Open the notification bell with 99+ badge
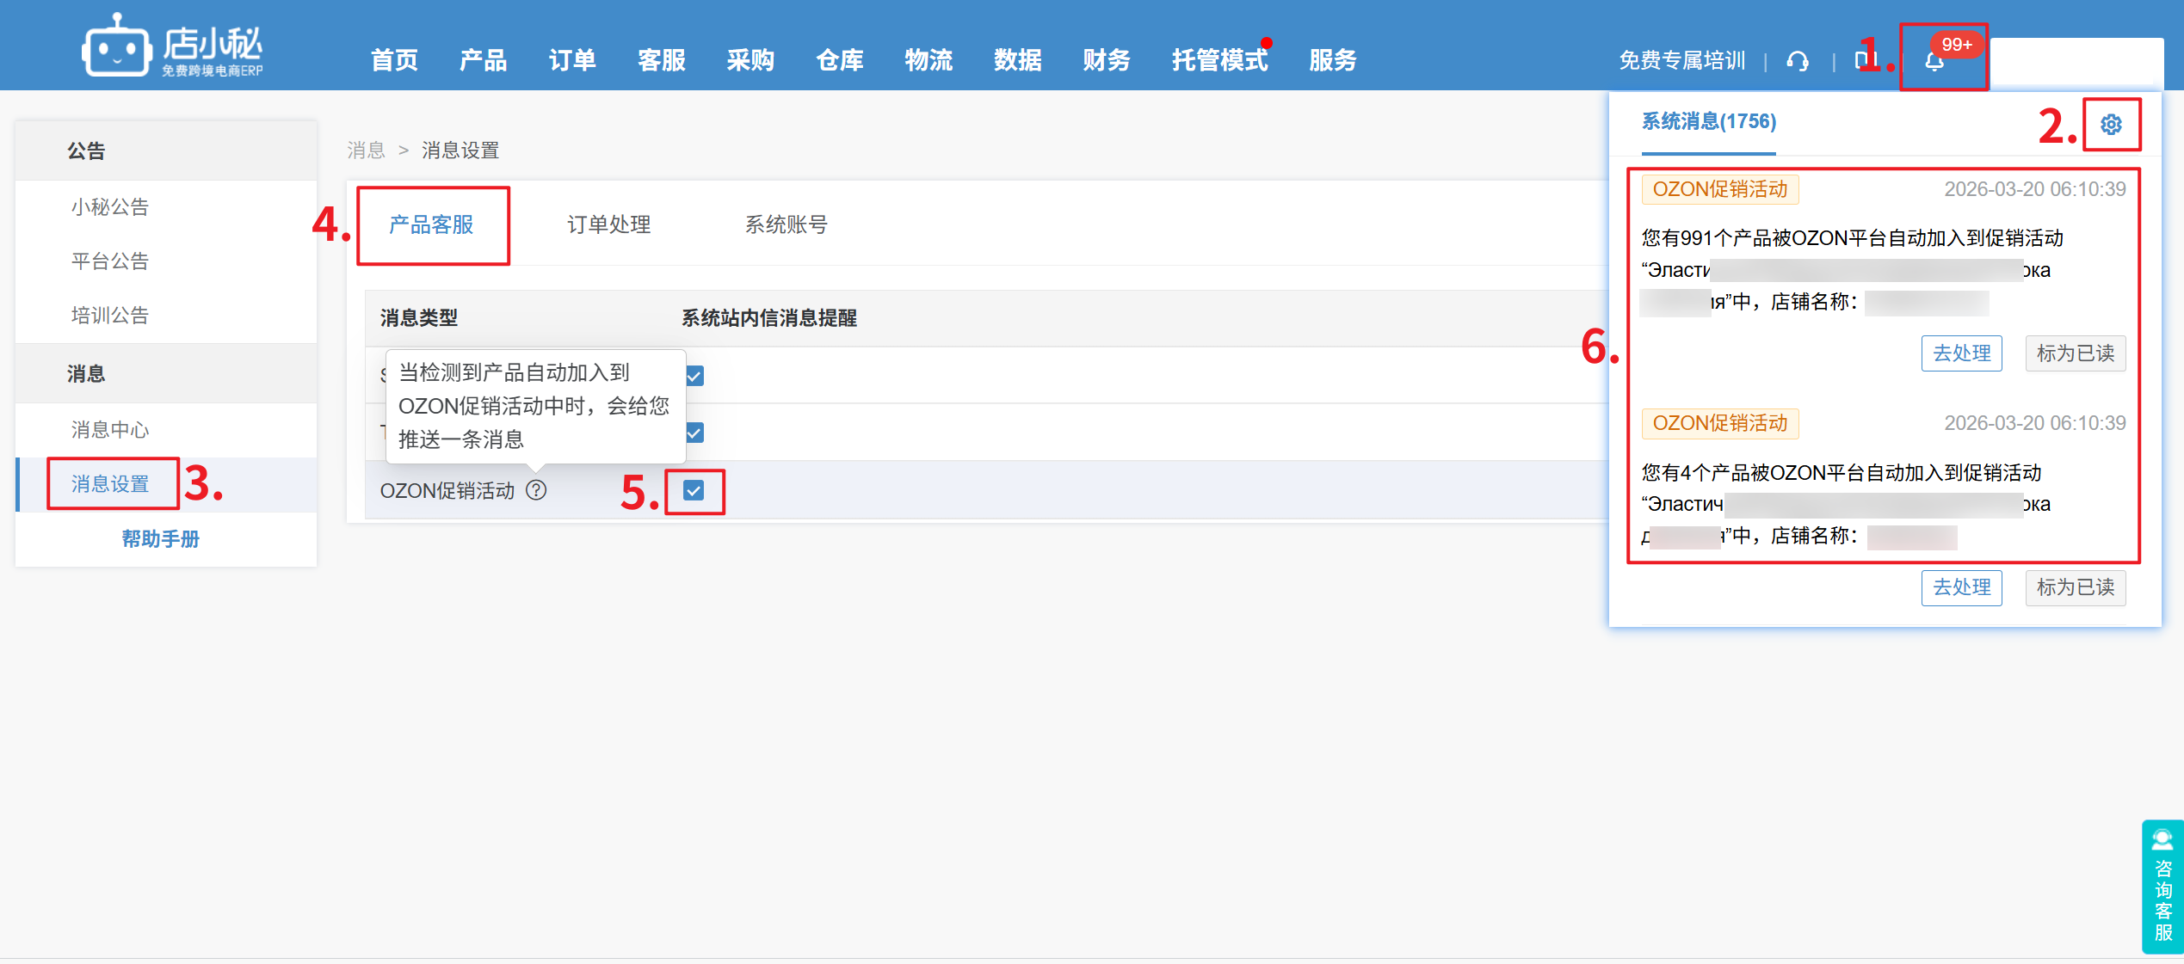The height and width of the screenshot is (964, 2184). (1934, 60)
